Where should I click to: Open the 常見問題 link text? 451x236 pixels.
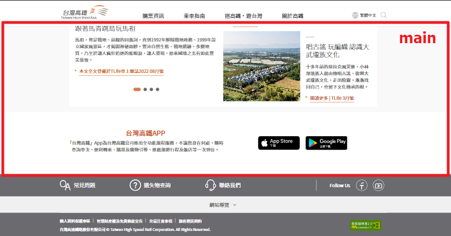84,186
